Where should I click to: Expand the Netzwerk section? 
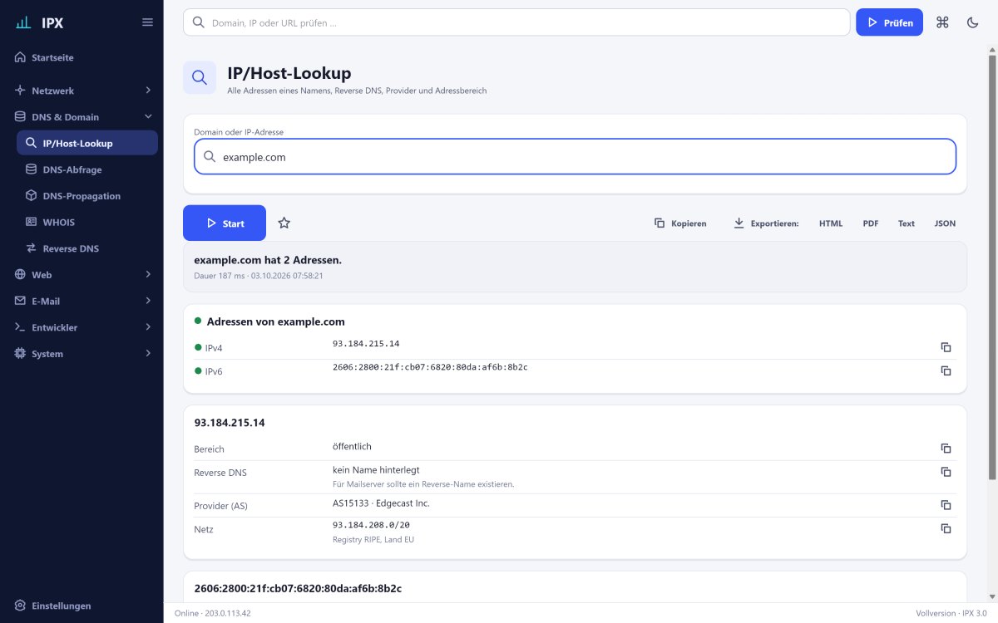[82, 90]
